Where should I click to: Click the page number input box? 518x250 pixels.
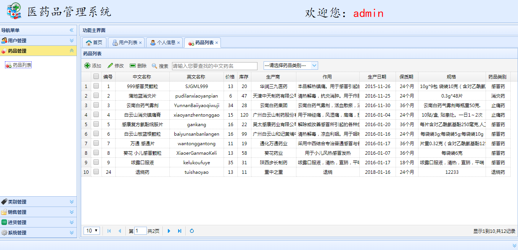(x=140, y=231)
